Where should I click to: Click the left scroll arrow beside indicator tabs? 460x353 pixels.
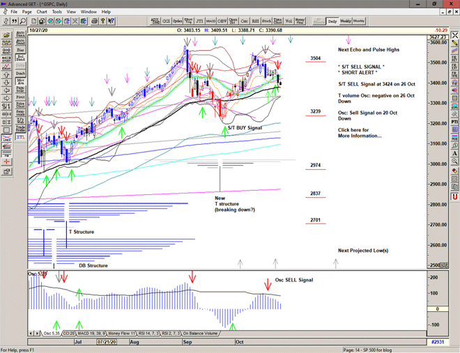point(30,334)
